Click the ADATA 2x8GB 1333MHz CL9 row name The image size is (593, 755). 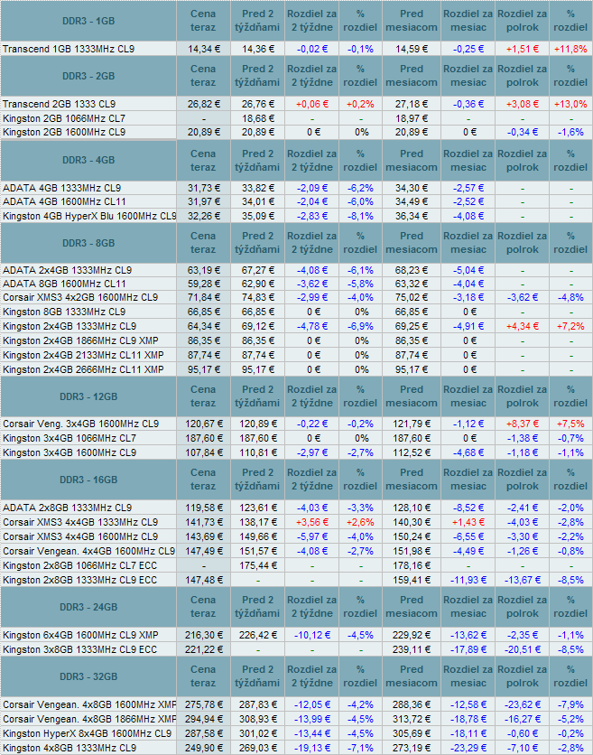tap(67, 508)
